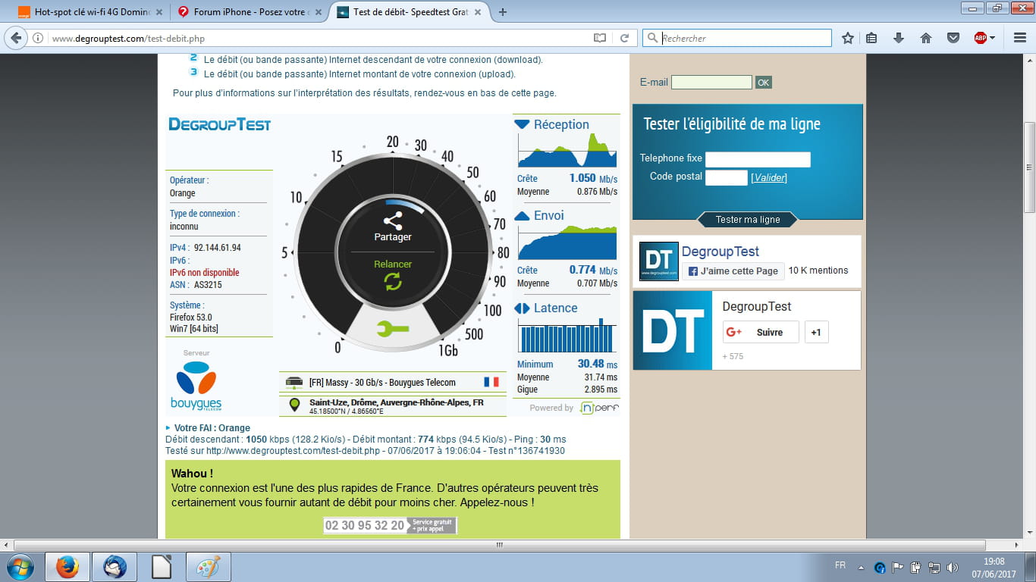Viewport: 1036px width, 582px height.
Task: Open Firefox from the Windows taskbar
Action: [x=67, y=567]
